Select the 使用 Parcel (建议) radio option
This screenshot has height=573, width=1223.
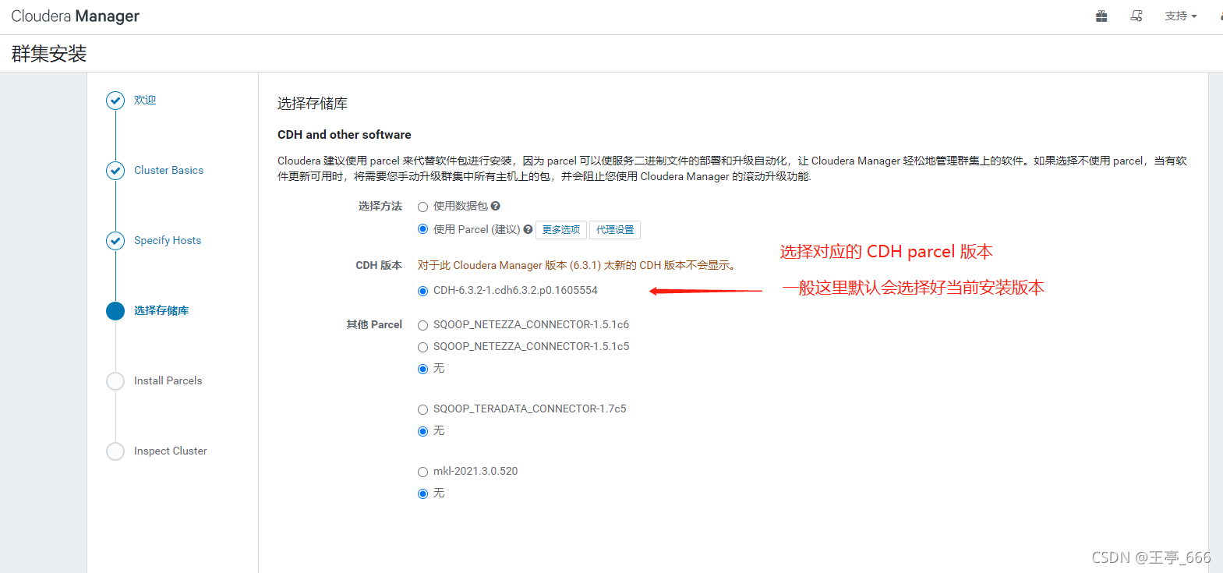[422, 229]
